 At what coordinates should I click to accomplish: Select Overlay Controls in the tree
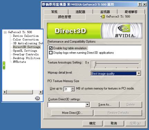tap(26, 54)
